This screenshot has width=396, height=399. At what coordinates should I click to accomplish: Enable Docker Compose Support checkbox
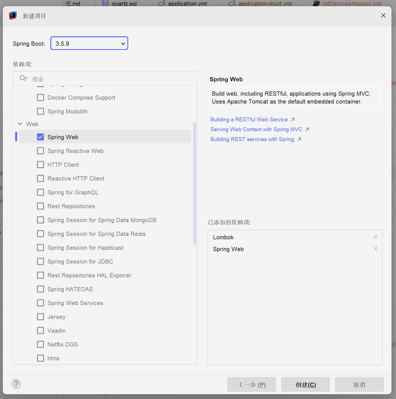click(x=40, y=97)
